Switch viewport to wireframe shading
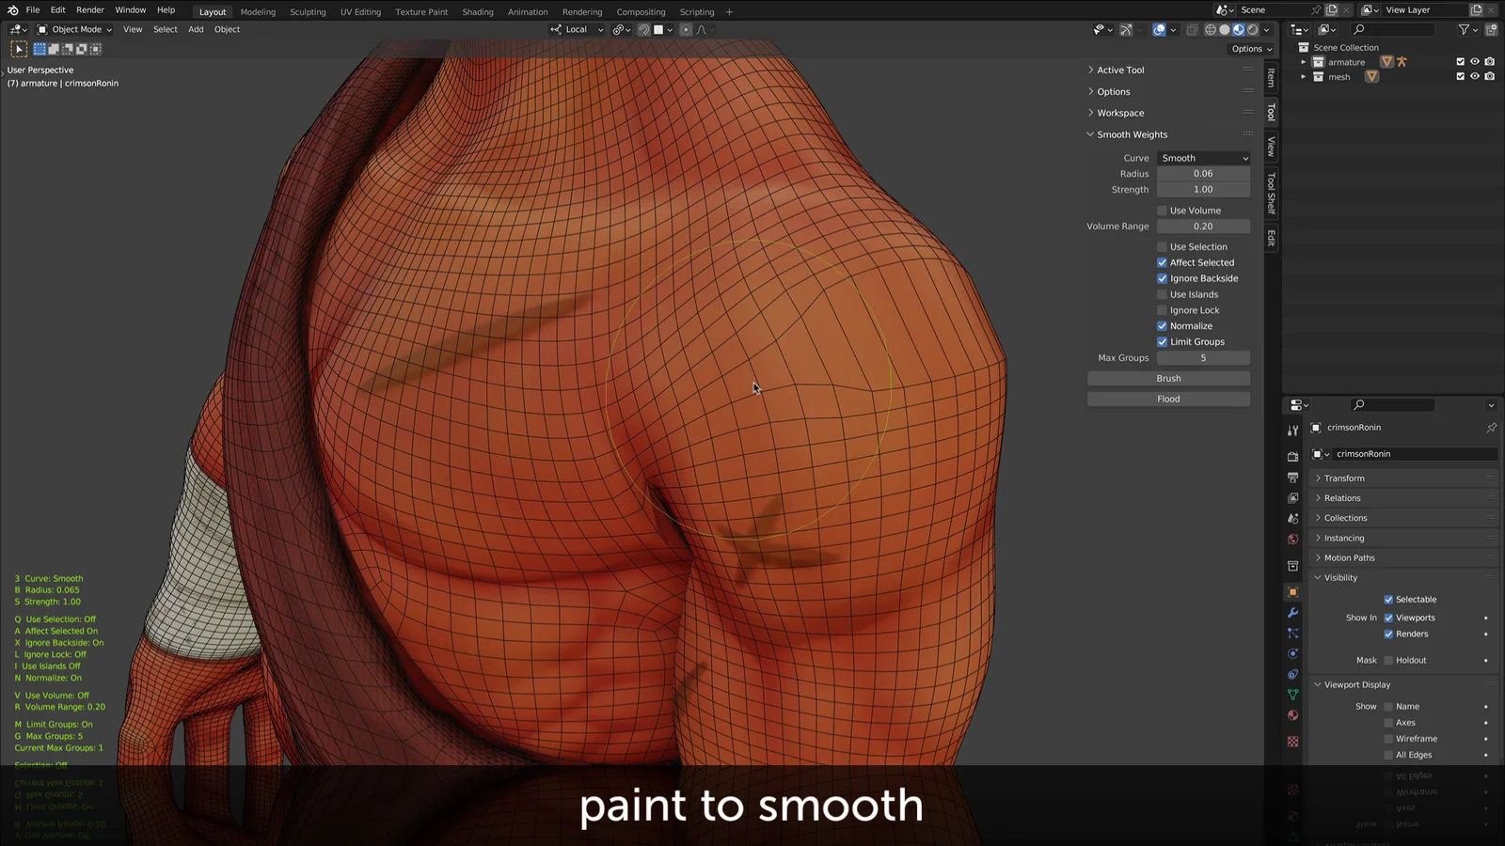Viewport: 1505px width, 846px height. [1212, 29]
